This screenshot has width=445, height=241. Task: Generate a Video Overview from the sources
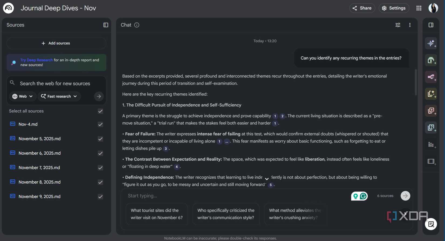coord(431,60)
